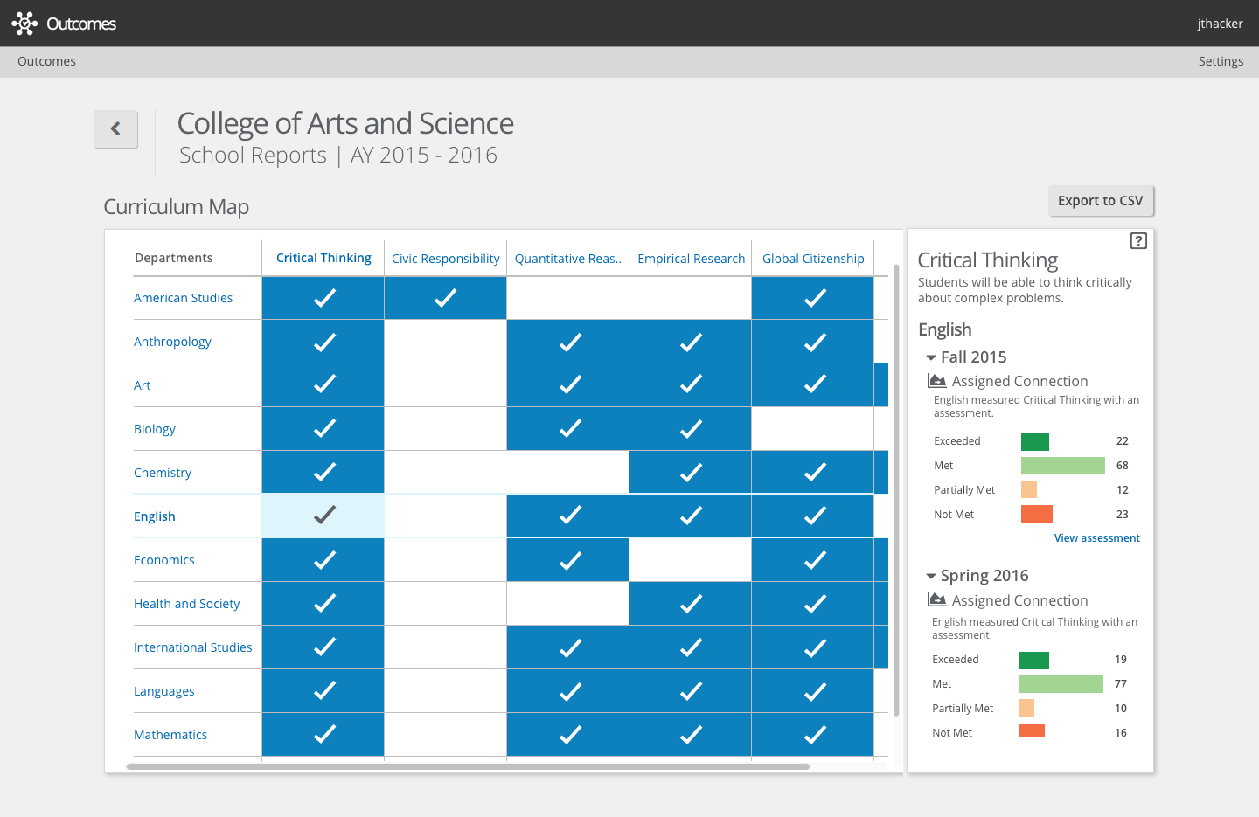Open the Empirical Research column header
Image resolution: width=1259 pixels, height=817 pixels.
(x=691, y=259)
